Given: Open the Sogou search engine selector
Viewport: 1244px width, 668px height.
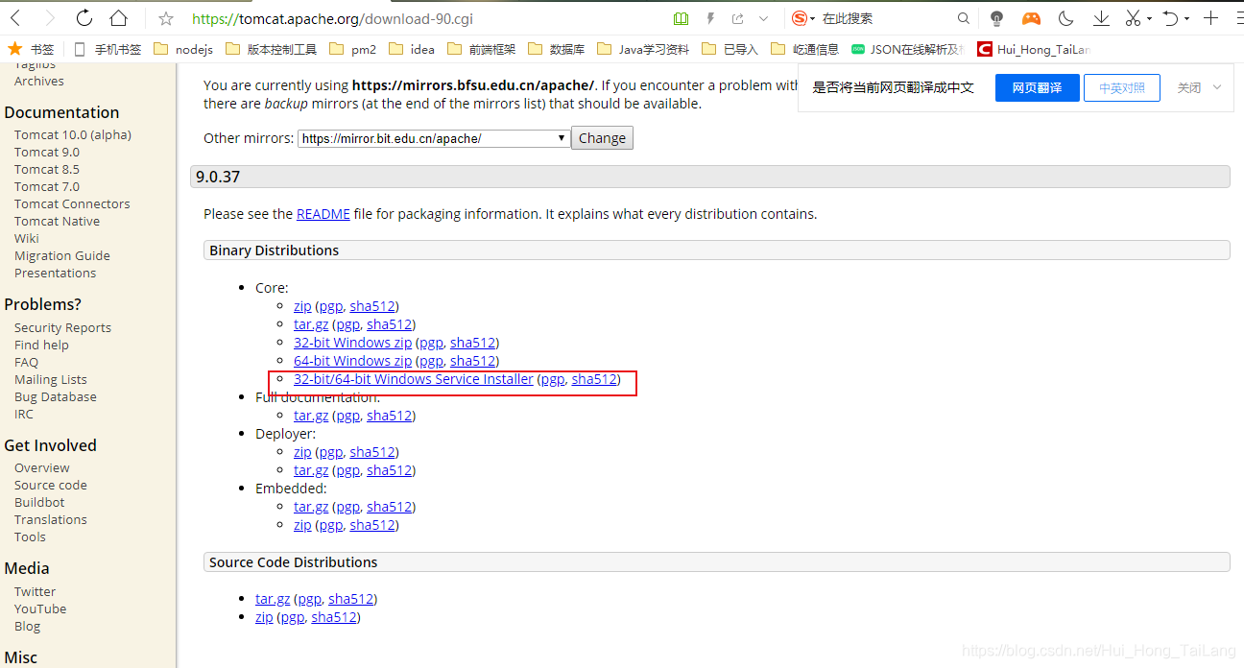Looking at the screenshot, I should click(803, 18).
